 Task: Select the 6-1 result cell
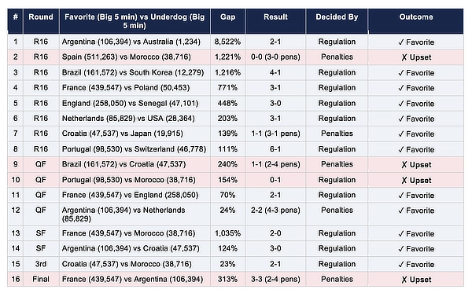pyautogui.click(x=275, y=149)
